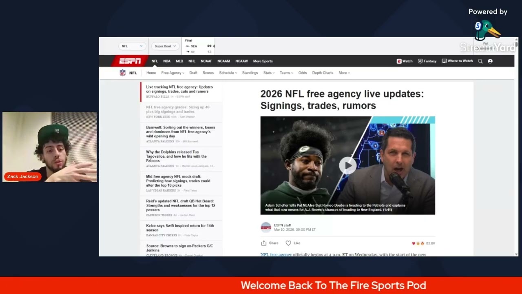The image size is (522, 294).
Task: Expand the Schedule menu
Action: click(228, 73)
